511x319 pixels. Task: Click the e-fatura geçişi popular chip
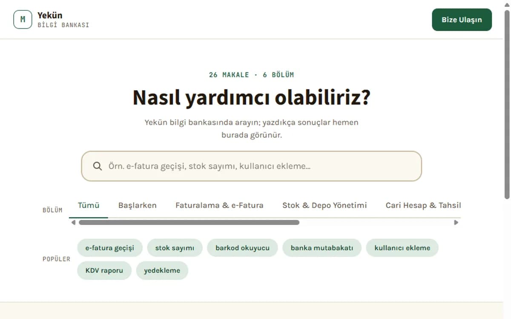pos(110,248)
